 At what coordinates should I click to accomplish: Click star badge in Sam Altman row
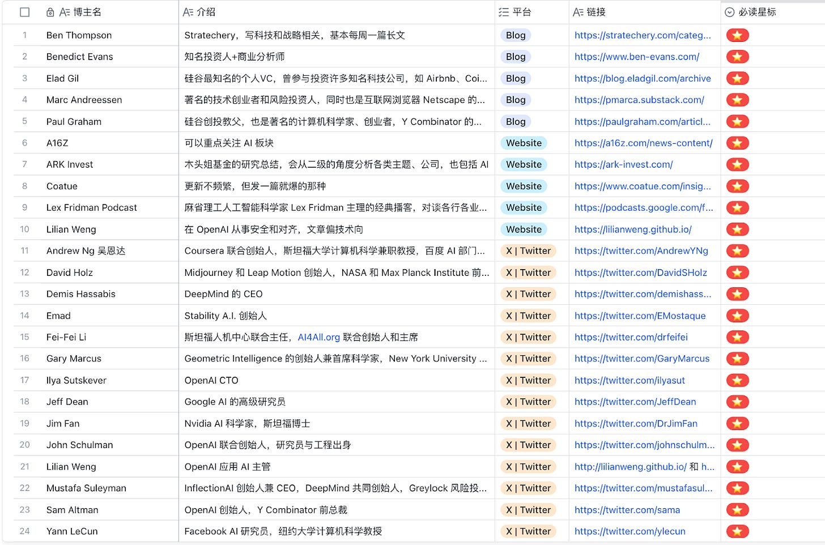737,510
